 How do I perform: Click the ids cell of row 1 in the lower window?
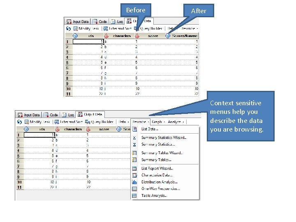pos(39,135)
